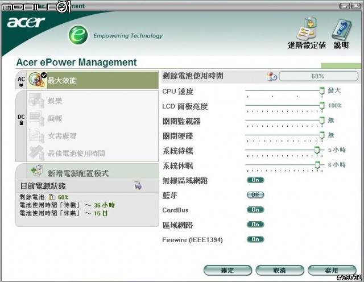Click the 60% text under 剩餘電池

coord(63,197)
